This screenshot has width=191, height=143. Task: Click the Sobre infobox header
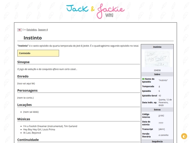(x=157, y=74)
